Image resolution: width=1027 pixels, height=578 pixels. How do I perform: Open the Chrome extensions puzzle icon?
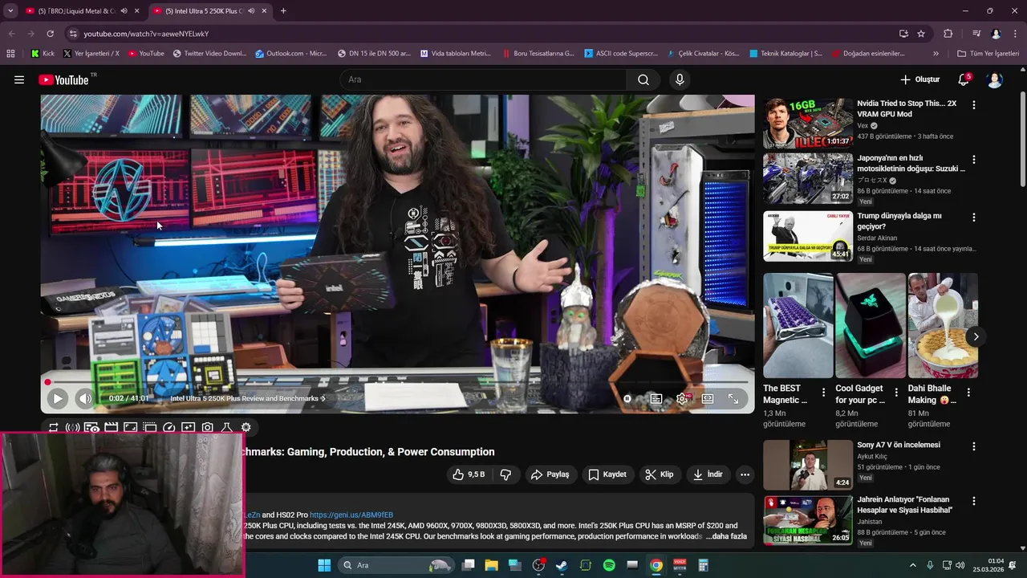(x=948, y=34)
